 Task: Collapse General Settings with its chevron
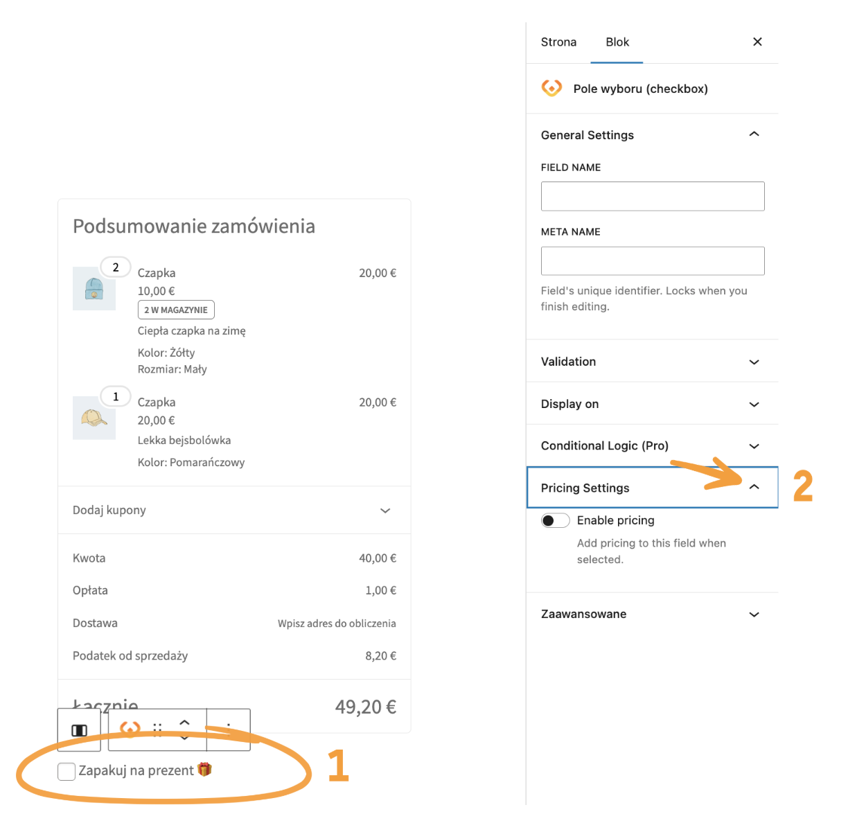tap(754, 134)
